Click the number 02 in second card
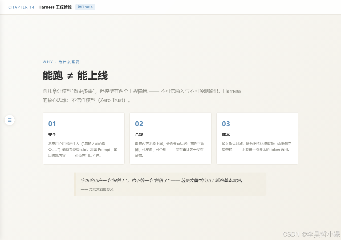341x240 pixels. 139,124
